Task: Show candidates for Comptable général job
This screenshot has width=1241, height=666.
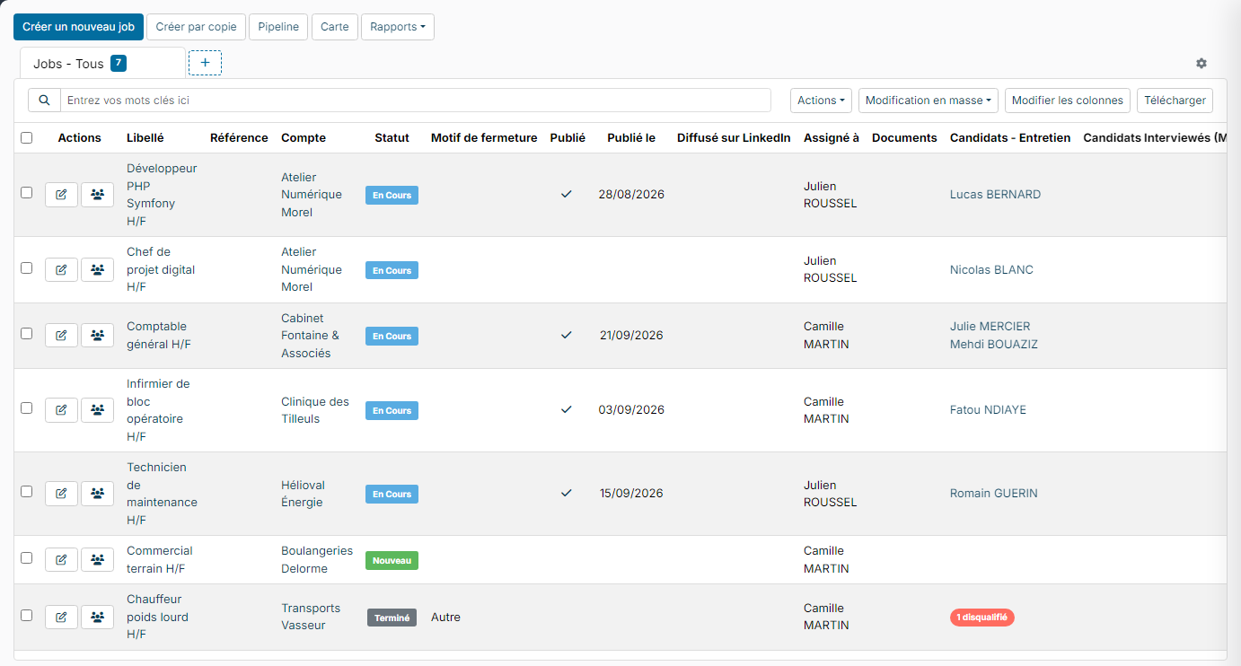Action: pos(97,335)
